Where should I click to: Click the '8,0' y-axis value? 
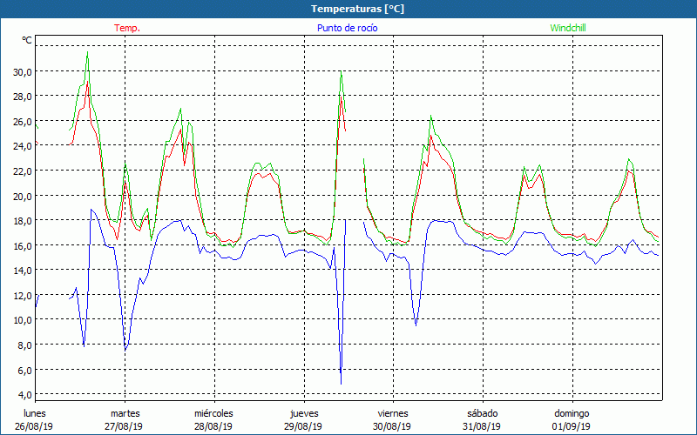(x=24, y=345)
